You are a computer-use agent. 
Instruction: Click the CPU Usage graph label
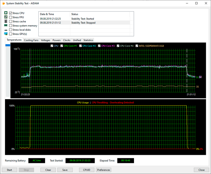coord(83,103)
